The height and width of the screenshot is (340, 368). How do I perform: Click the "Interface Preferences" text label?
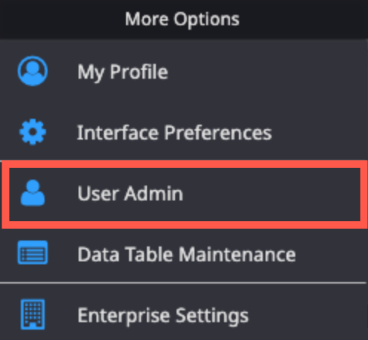[x=174, y=133]
